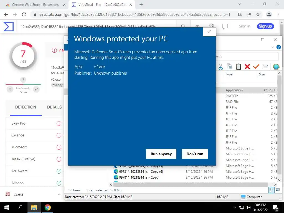
Task: Click Bkav Pro detection row
Action: 35,123
